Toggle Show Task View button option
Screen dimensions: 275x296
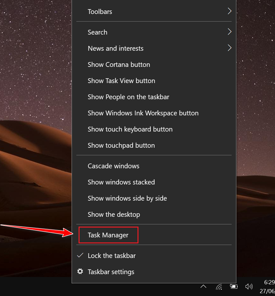pos(121,81)
